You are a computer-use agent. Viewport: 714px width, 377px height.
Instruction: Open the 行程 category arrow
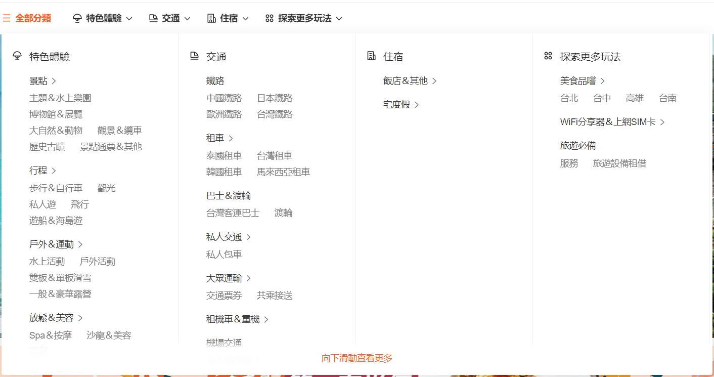click(x=54, y=171)
